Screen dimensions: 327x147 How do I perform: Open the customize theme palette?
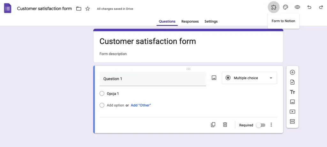(286, 7)
